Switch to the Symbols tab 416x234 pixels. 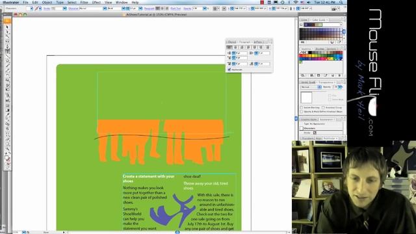(x=331, y=49)
